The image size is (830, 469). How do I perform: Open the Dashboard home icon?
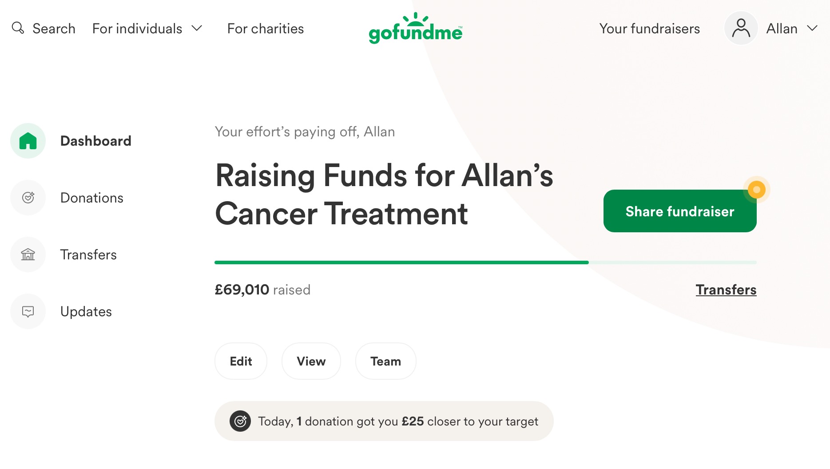click(x=28, y=141)
